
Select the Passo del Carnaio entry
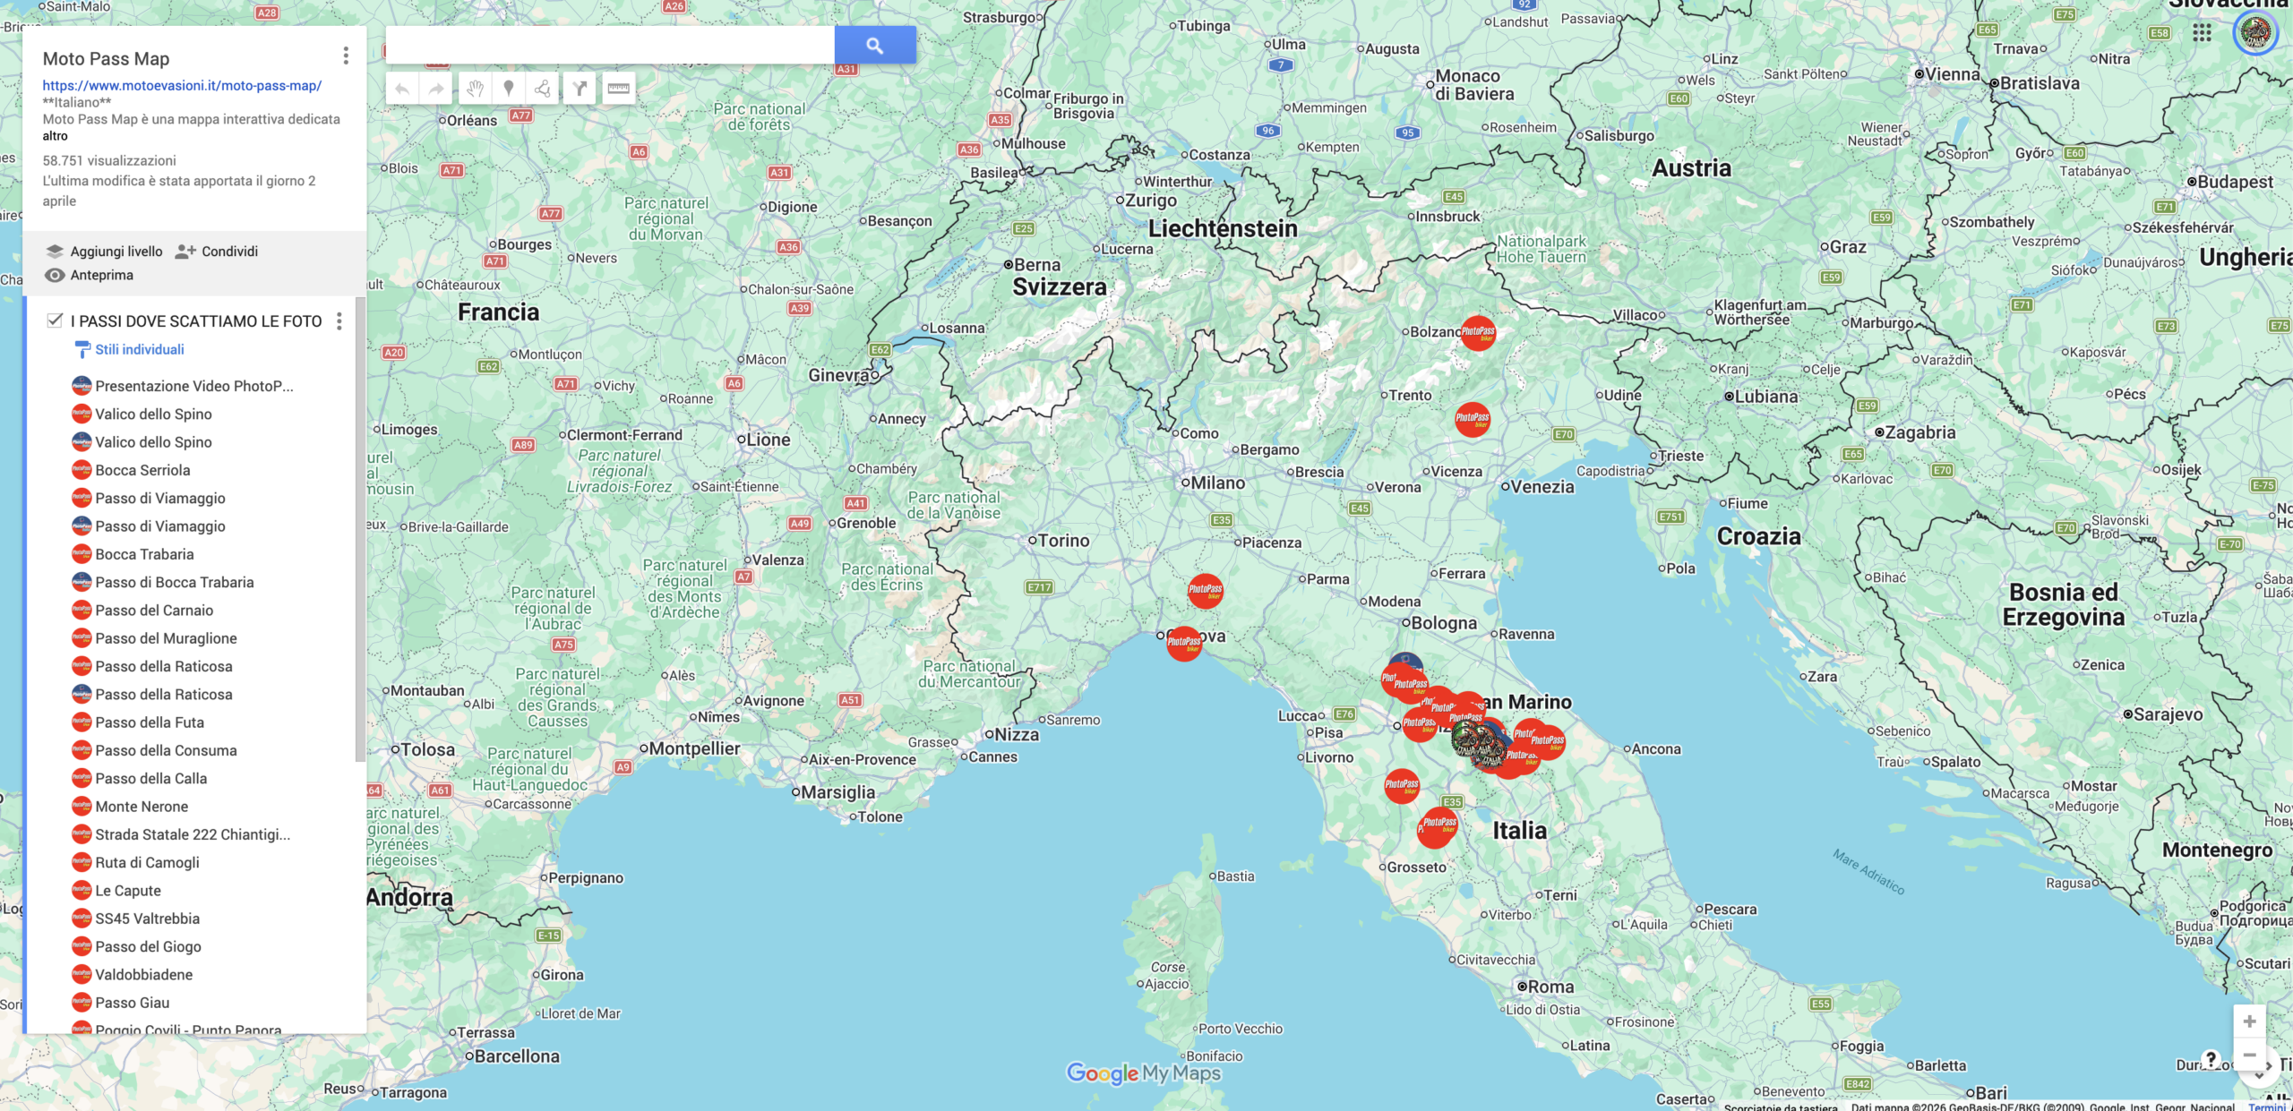coord(154,610)
